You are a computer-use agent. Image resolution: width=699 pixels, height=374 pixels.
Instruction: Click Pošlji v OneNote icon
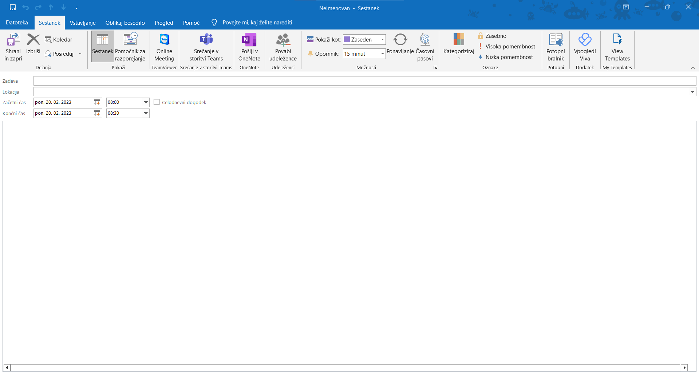click(249, 39)
